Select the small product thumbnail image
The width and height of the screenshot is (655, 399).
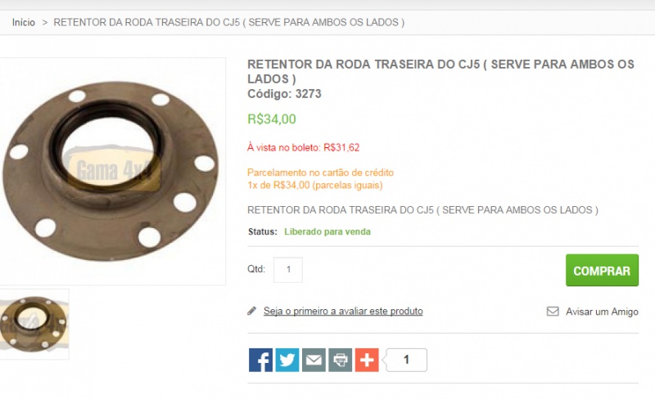[x=34, y=325]
